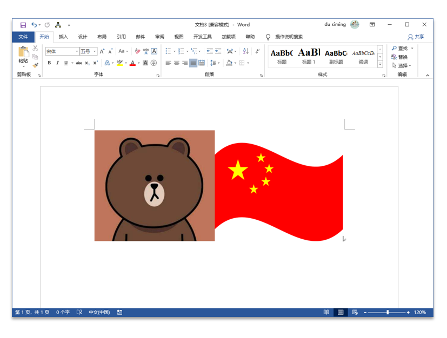Open the Change Case (Aa) dropdown
This screenshot has width=447, height=338.
coord(123,51)
